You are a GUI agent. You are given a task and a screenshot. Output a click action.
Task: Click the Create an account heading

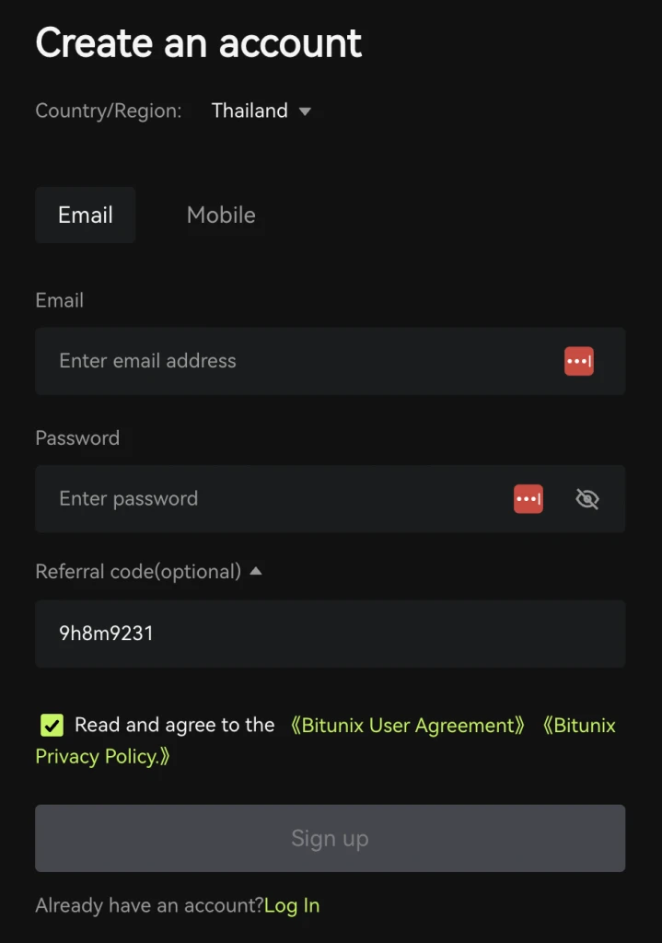tap(198, 43)
